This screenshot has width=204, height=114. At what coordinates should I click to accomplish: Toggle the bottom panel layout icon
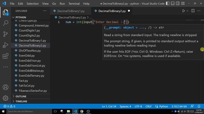point(173,3)
